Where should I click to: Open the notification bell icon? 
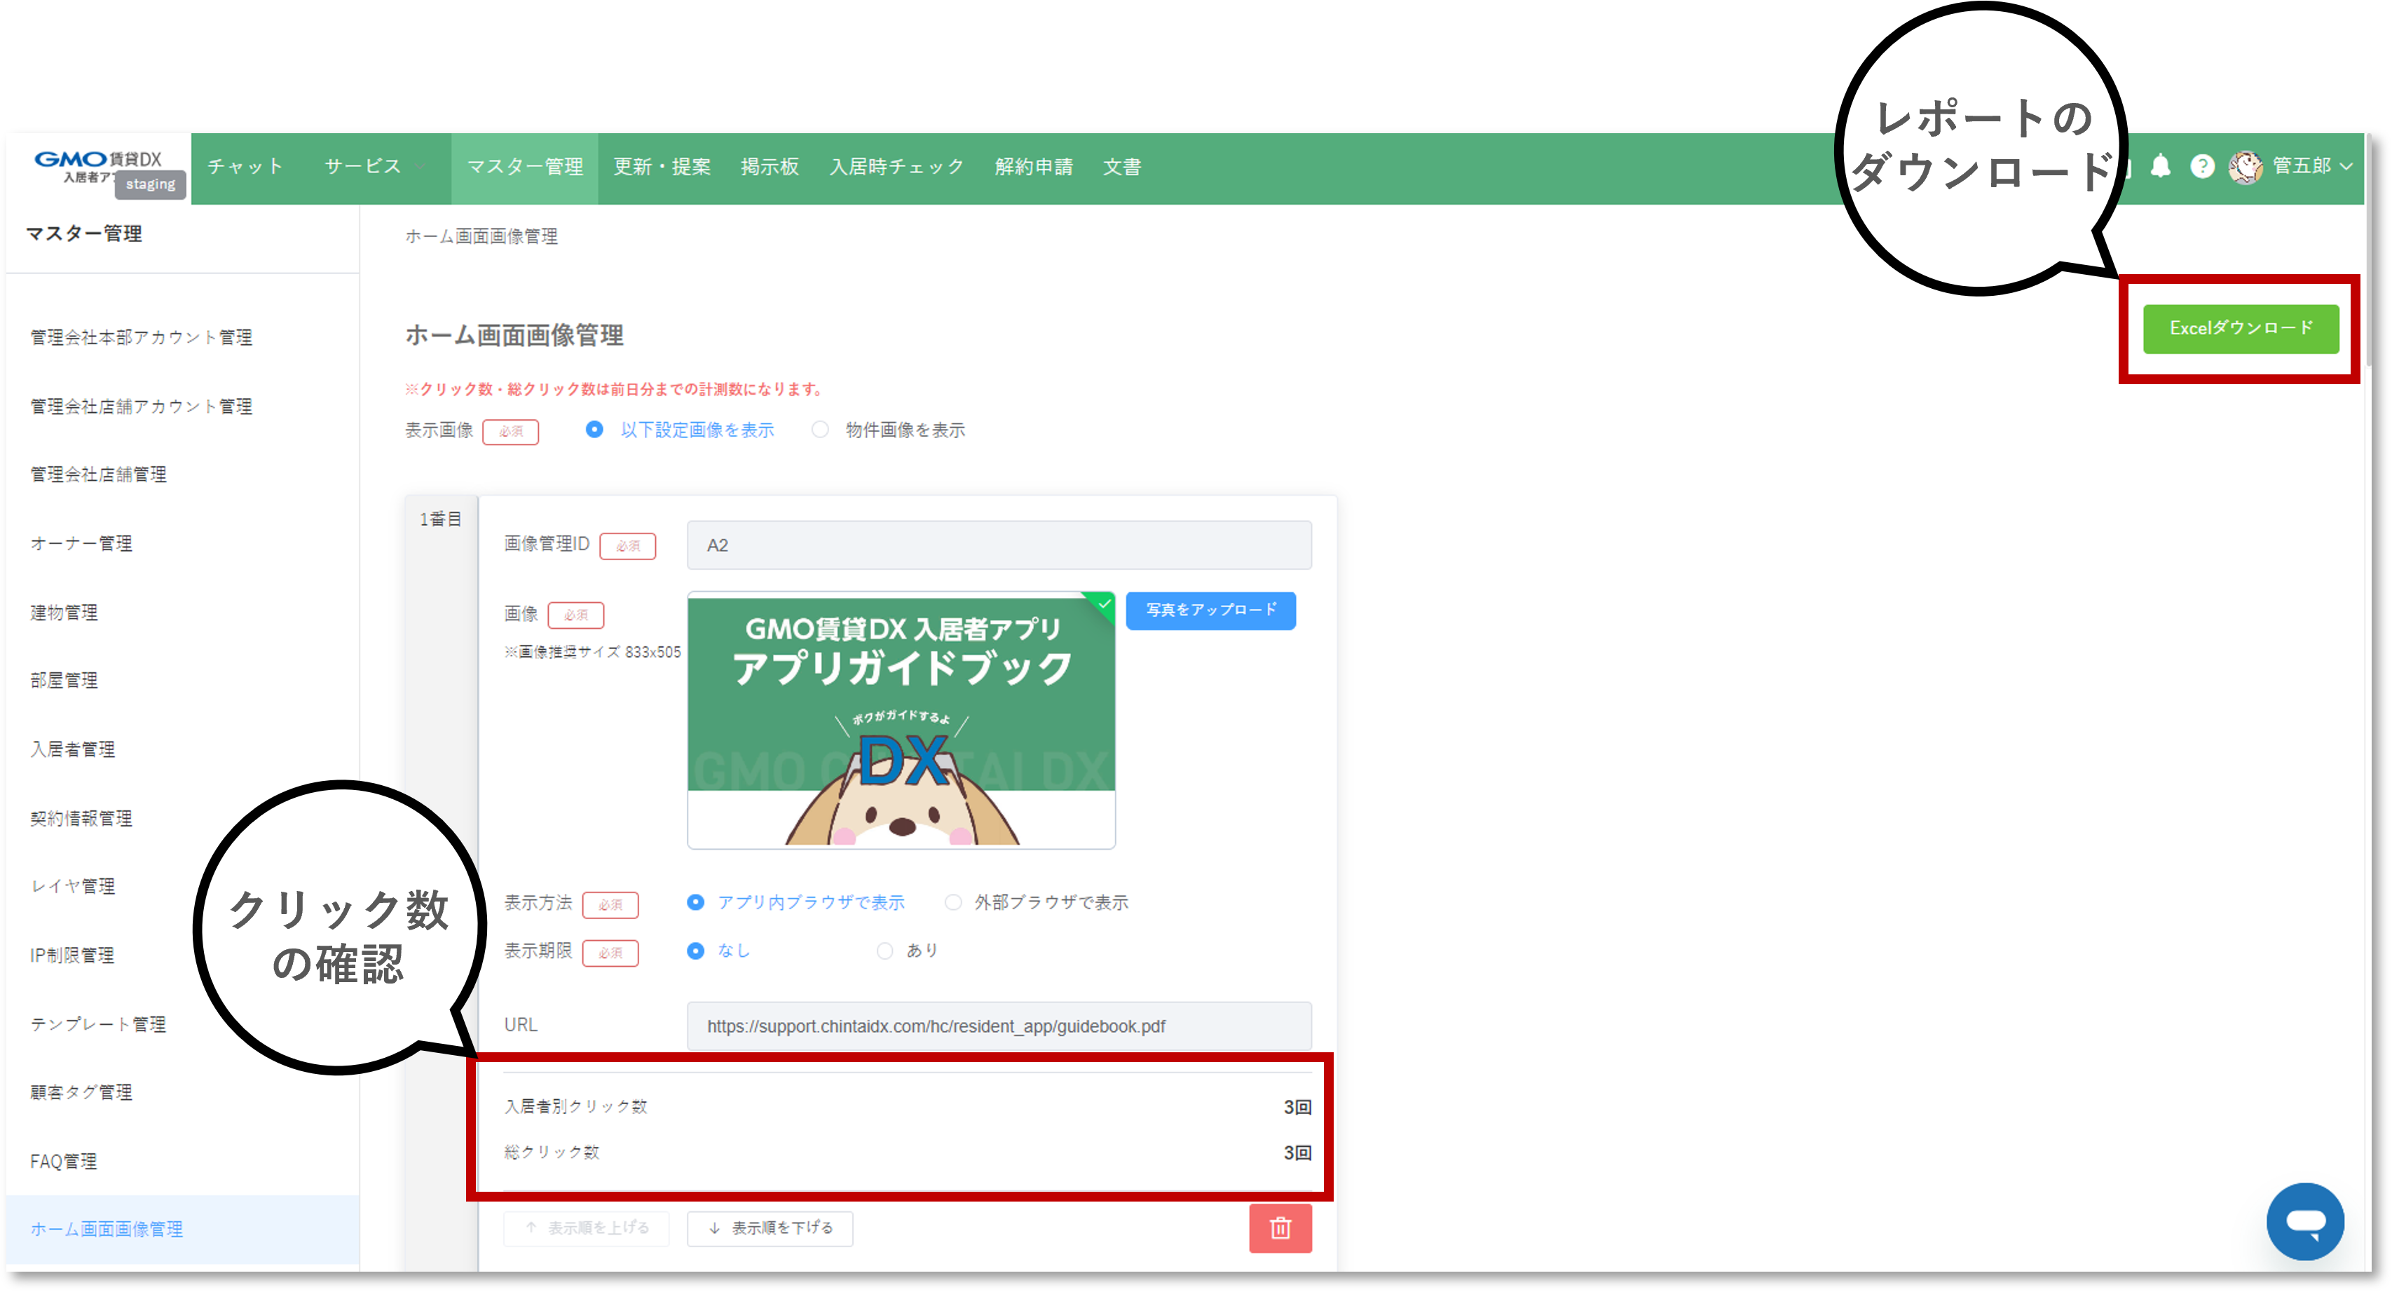point(2161,166)
